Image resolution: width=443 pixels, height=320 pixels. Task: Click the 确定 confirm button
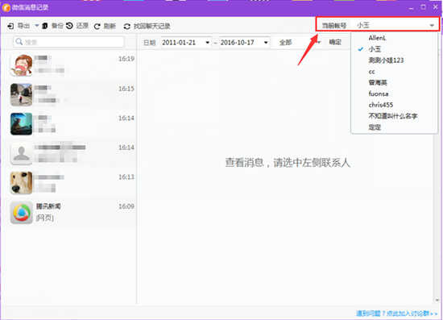335,42
